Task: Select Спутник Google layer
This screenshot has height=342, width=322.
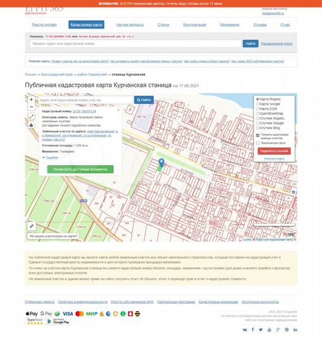Action: (270, 123)
